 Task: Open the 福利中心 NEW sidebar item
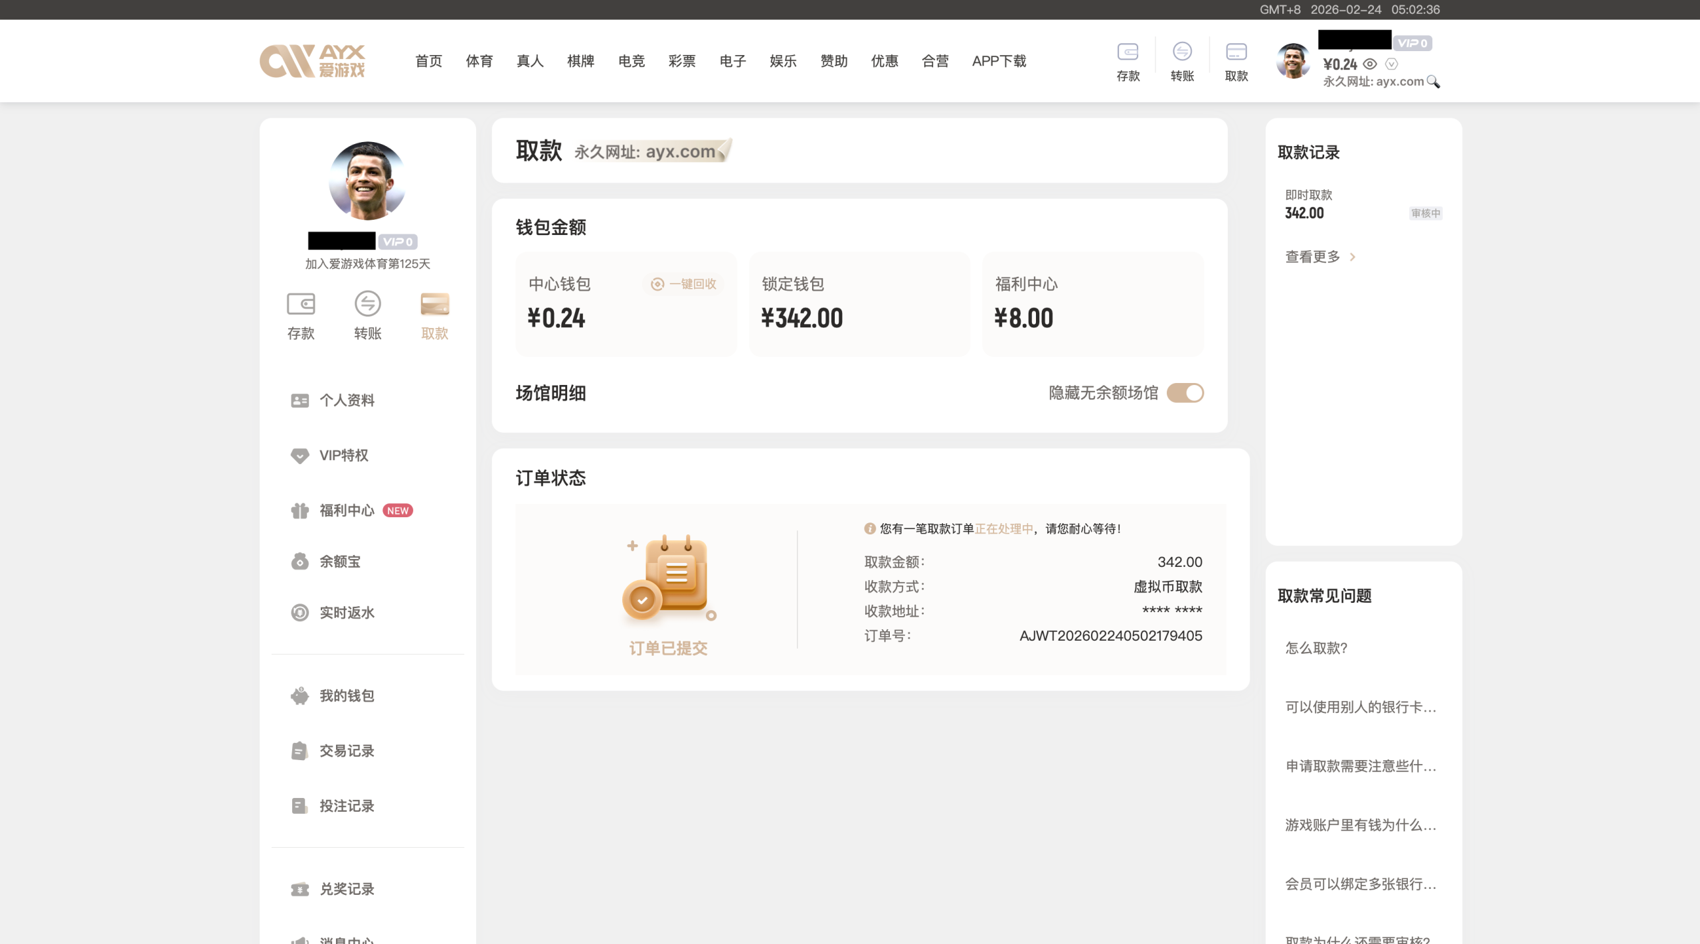(x=347, y=511)
